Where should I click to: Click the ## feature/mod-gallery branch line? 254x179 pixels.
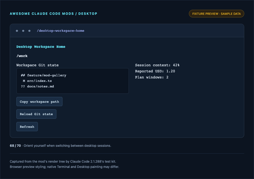pyautogui.click(x=44, y=75)
